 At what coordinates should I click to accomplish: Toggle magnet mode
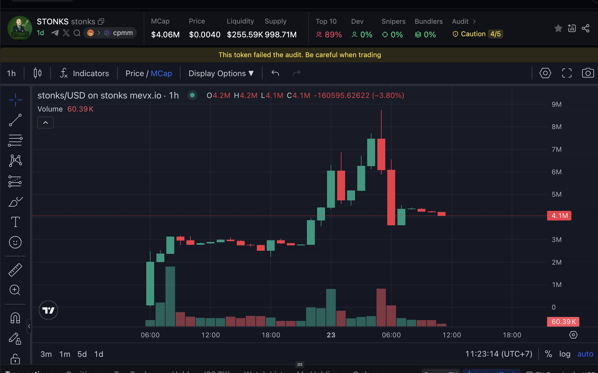[15, 318]
